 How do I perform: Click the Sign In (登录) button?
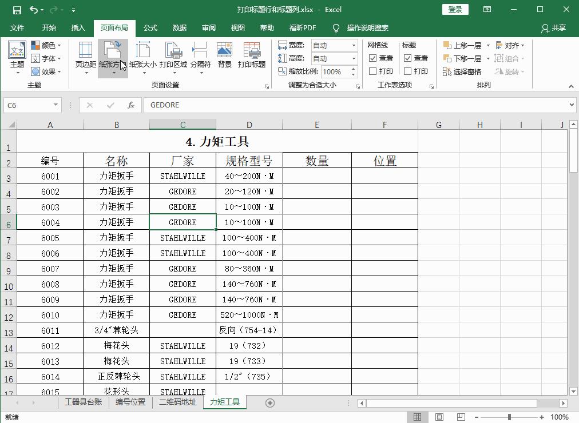455,9
